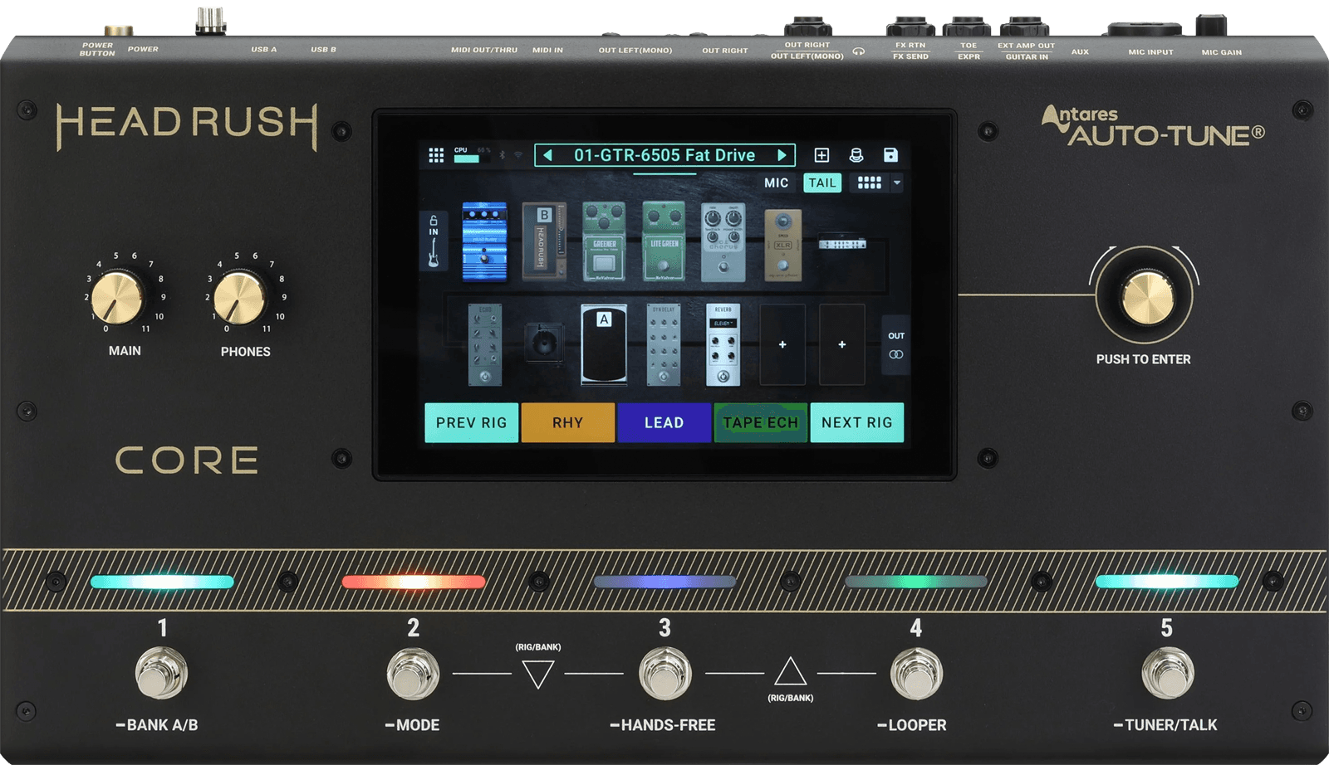
Task: Select the DynDelay pedal
Action: point(664,344)
